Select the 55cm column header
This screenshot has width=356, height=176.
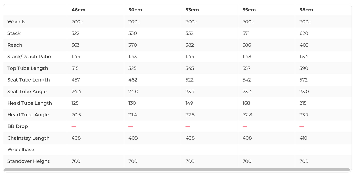249,10
